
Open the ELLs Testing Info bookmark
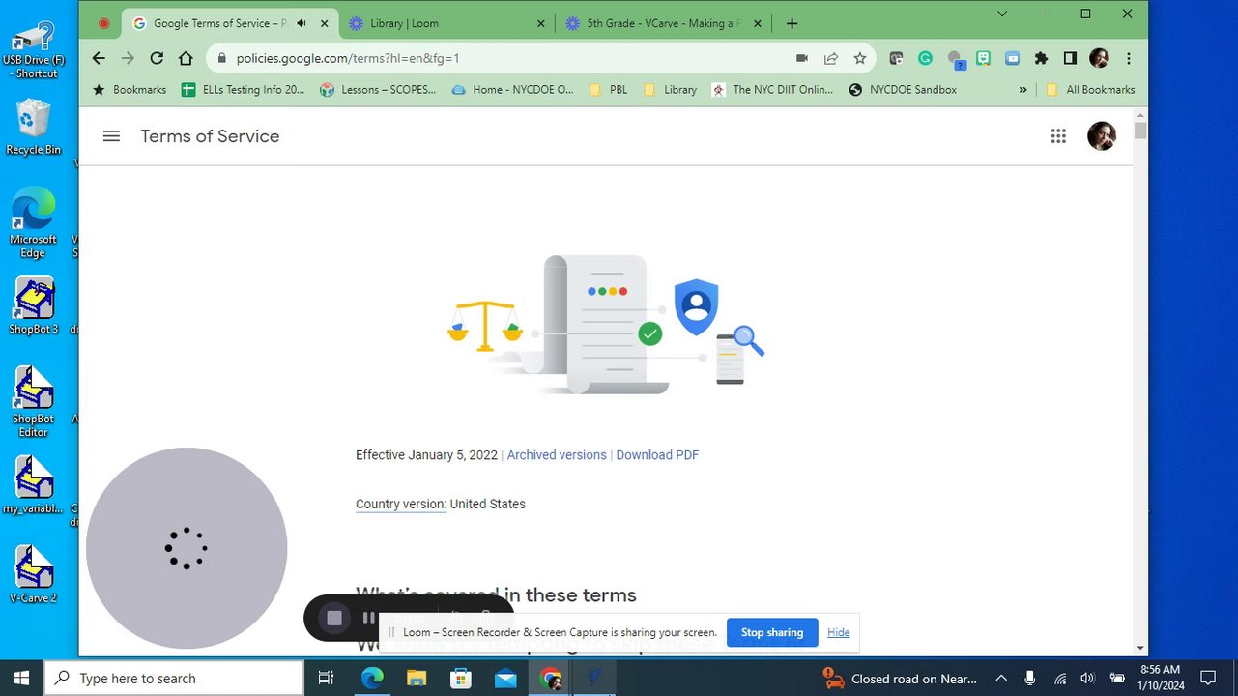[x=244, y=90]
